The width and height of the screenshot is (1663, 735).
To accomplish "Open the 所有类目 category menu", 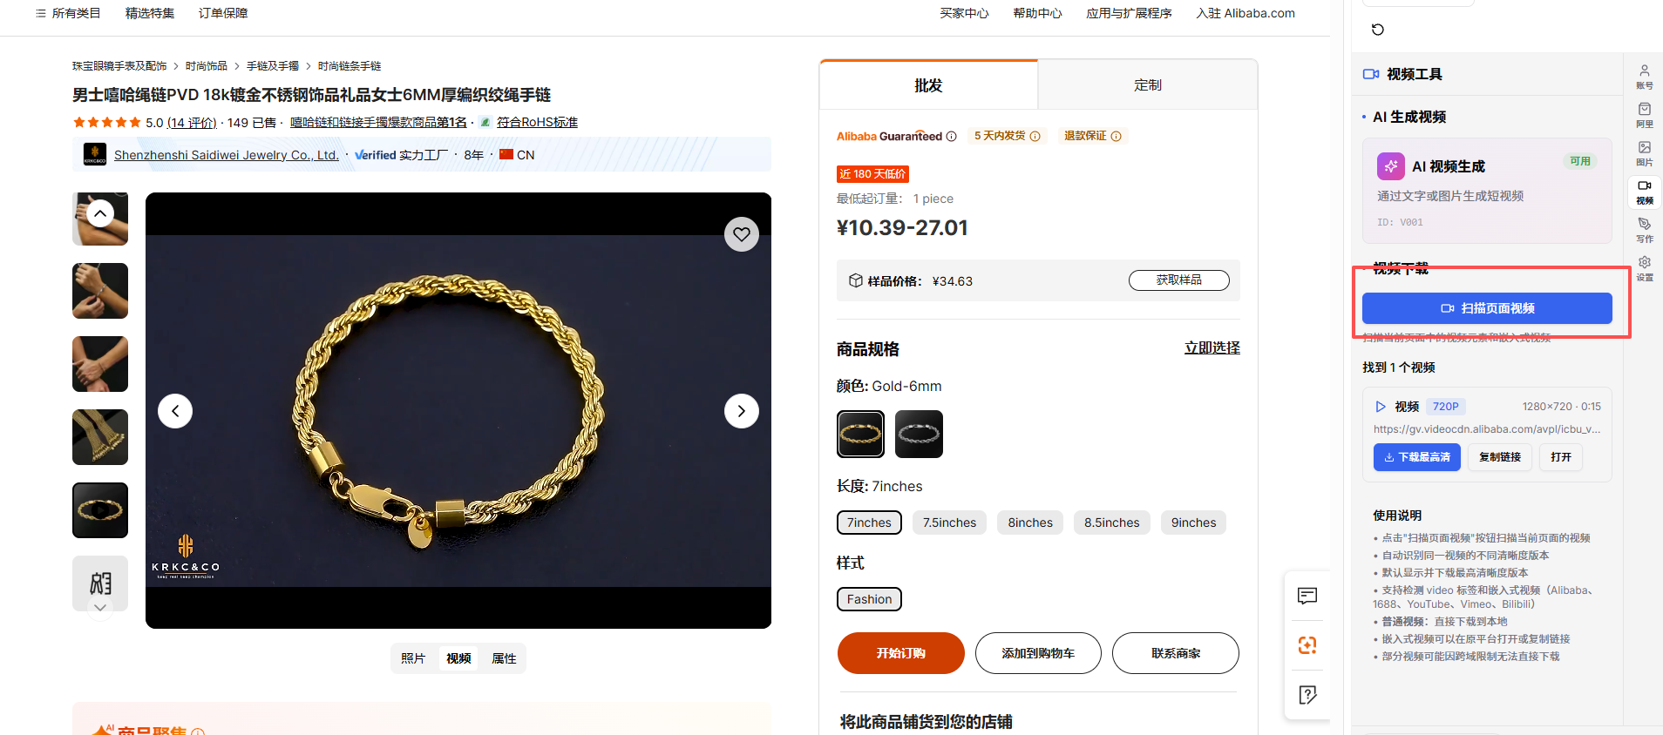I will click(68, 13).
